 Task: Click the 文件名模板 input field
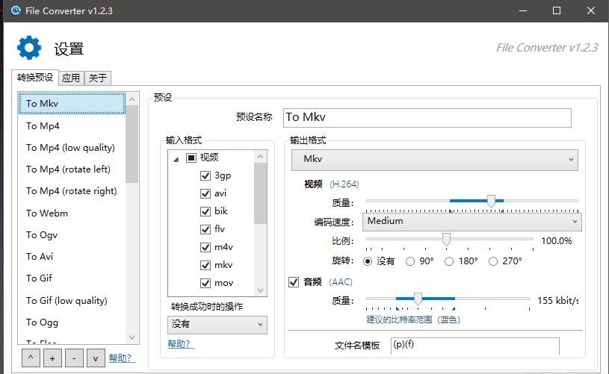475,346
